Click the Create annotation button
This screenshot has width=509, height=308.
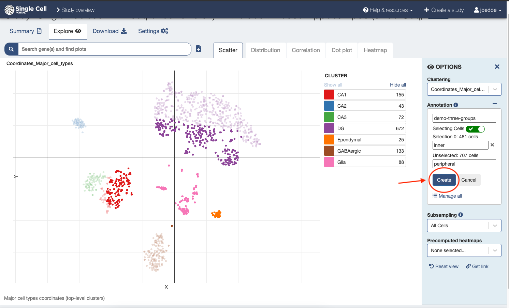point(444,180)
